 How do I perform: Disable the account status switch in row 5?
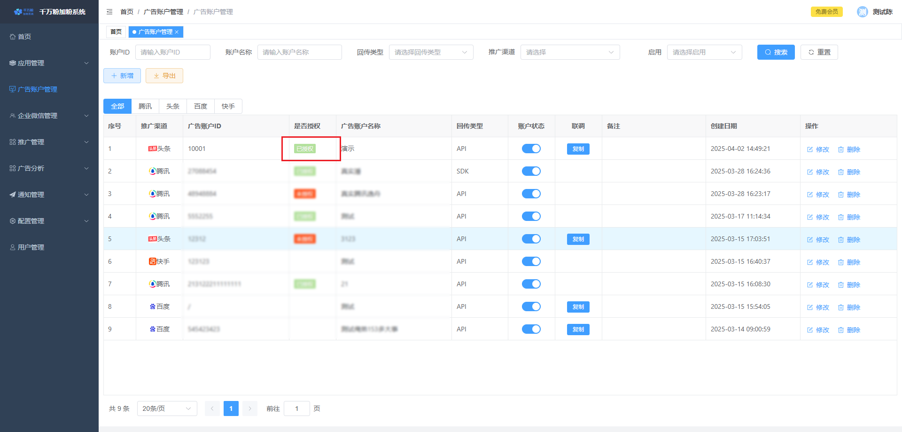click(x=531, y=239)
